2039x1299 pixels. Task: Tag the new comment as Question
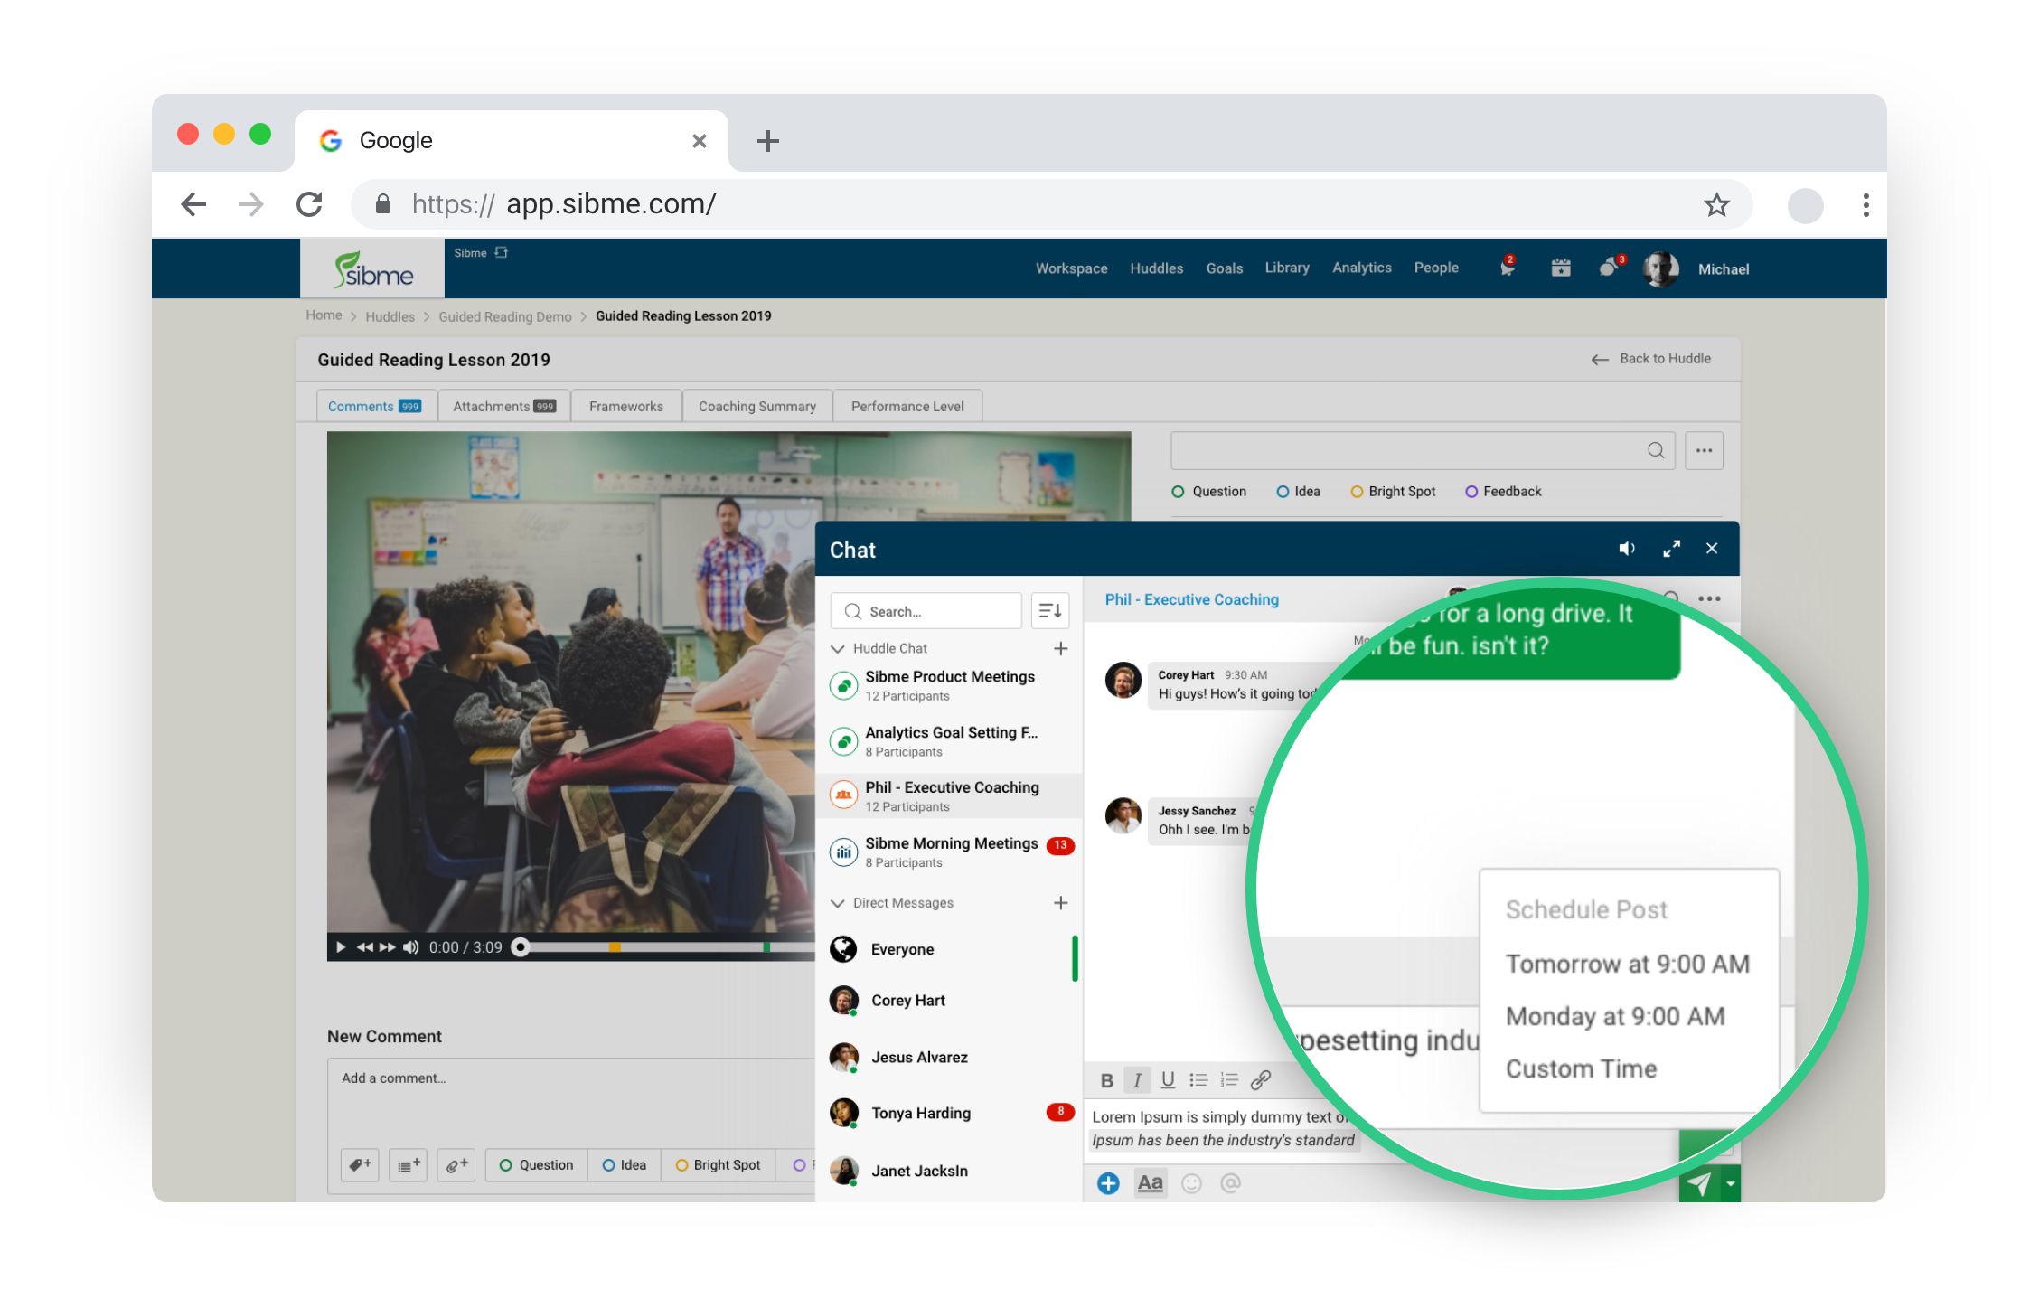pyautogui.click(x=536, y=1165)
